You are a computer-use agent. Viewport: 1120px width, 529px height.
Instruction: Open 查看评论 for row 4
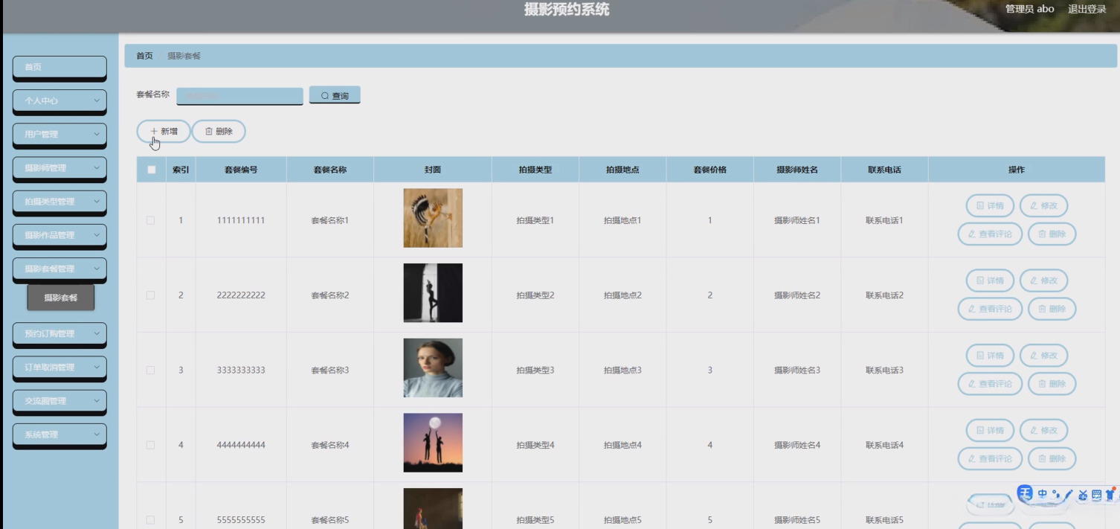pos(990,458)
